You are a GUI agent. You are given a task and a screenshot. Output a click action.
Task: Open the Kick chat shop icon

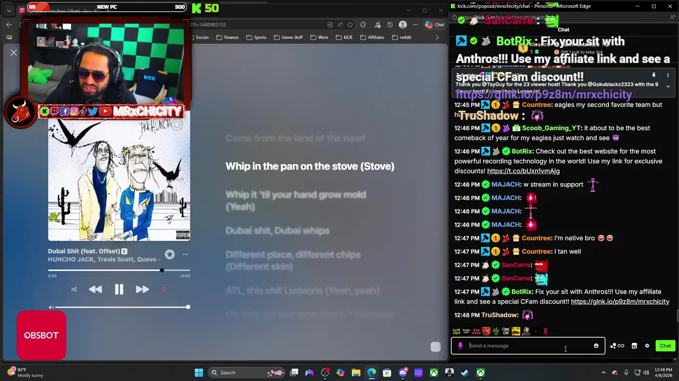[634, 346]
